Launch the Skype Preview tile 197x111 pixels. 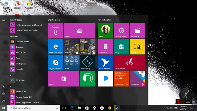click(56, 63)
